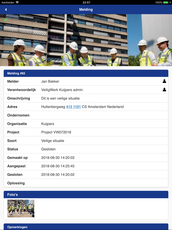
Task: Click the green checkmark on the header photo
Action: pos(6,20)
